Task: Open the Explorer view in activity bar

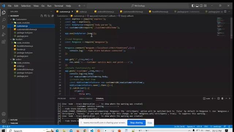Action: (4, 12)
